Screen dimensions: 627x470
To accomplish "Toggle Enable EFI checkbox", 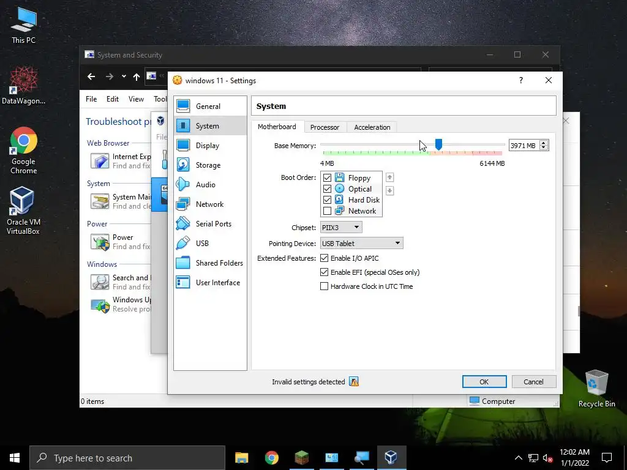I will [x=325, y=272].
